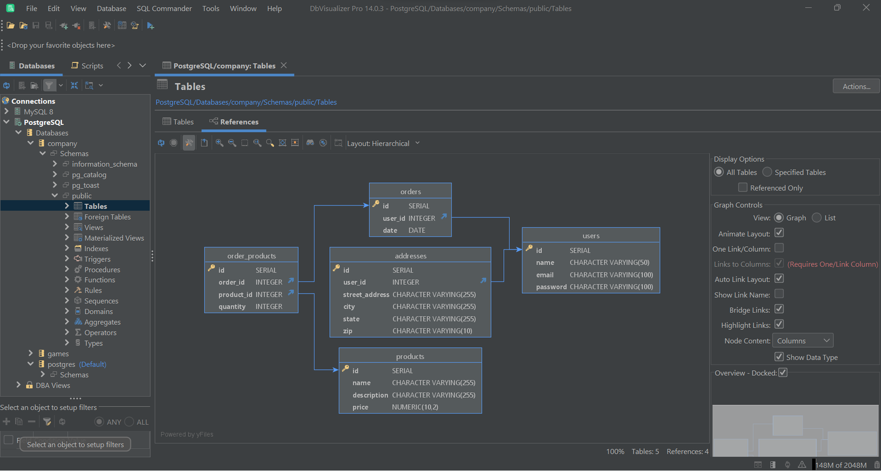Screen dimensions: 881x471
Task: Switch to the Scripts tab
Action: (87, 66)
